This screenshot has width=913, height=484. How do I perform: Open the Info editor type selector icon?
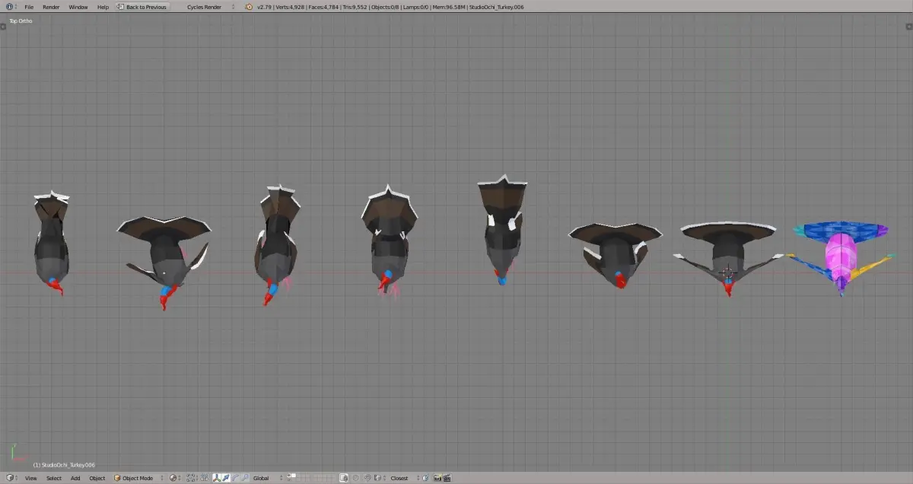coord(11,7)
